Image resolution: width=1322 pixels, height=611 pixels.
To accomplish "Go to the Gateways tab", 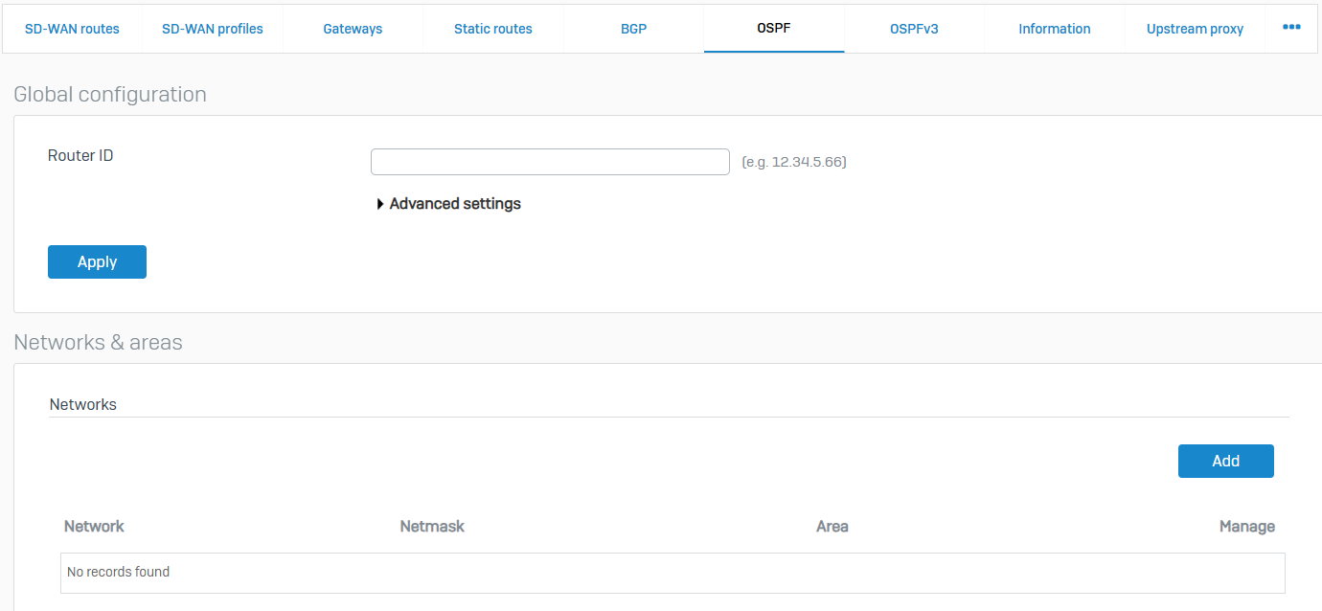I will pyautogui.click(x=353, y=29).
